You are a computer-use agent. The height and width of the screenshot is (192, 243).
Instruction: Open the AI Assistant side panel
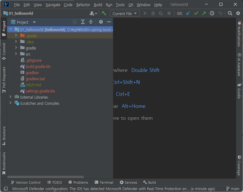click(x=239, y=65)
